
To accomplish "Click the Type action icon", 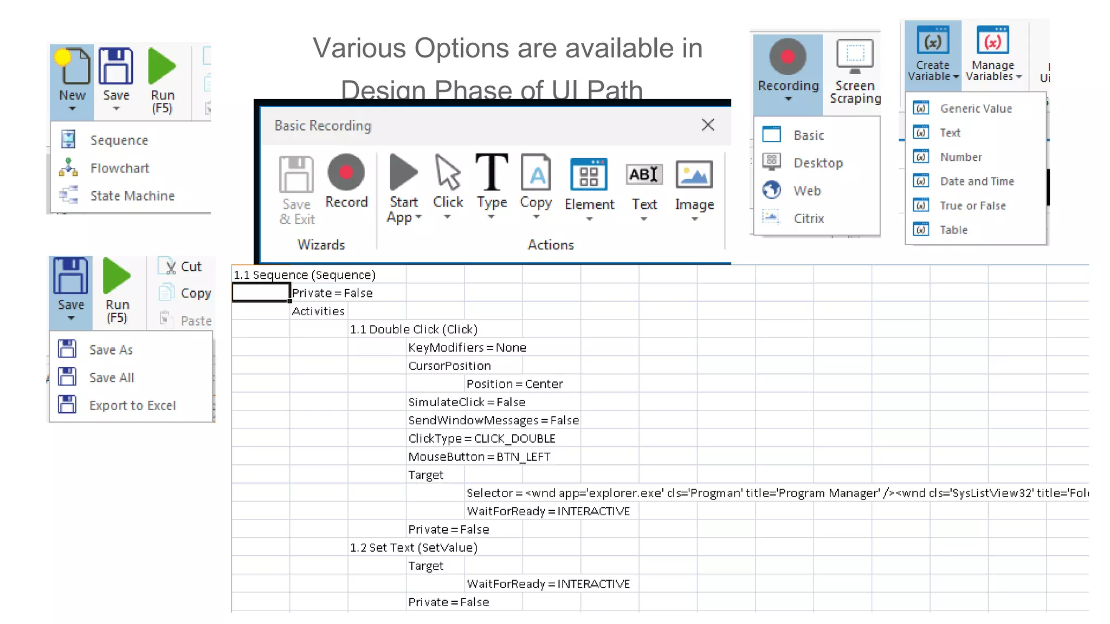I will (x=492, y=172).
